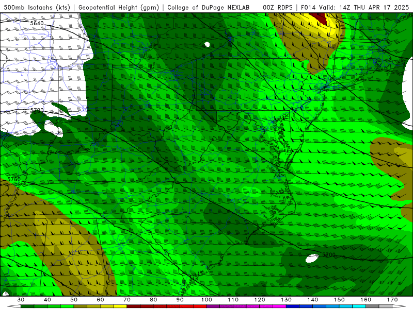
Task: Click the 100 value on the color scale
Action: tap(206, 300)
